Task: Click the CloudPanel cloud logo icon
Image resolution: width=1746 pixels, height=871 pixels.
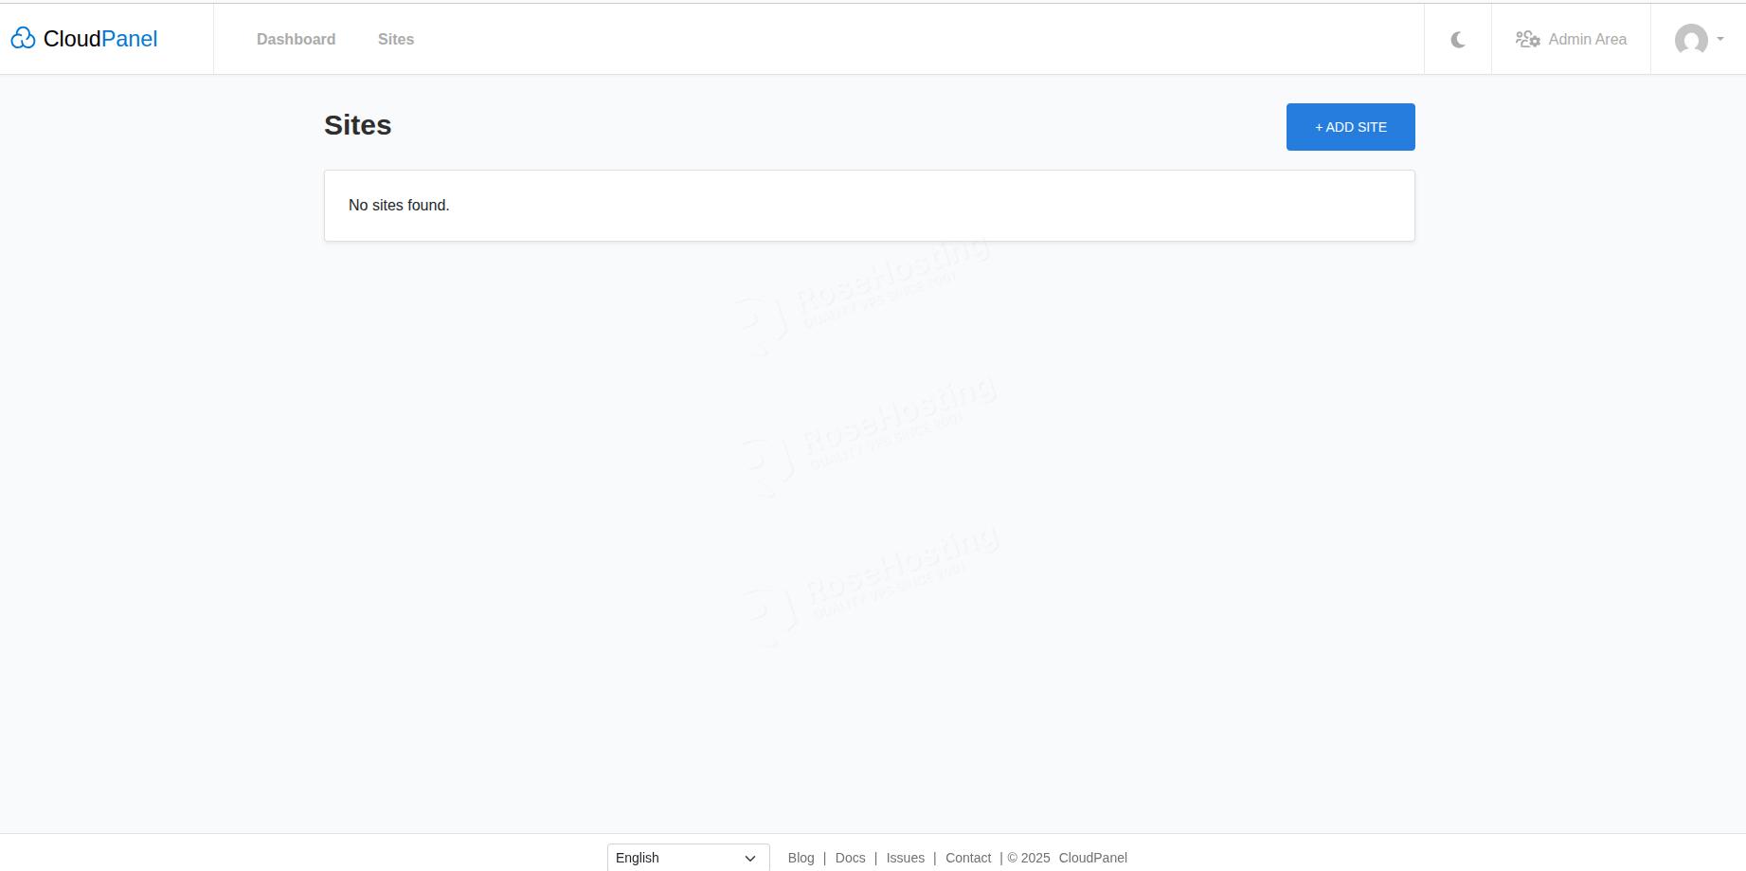Action: [x=23, y=38]
